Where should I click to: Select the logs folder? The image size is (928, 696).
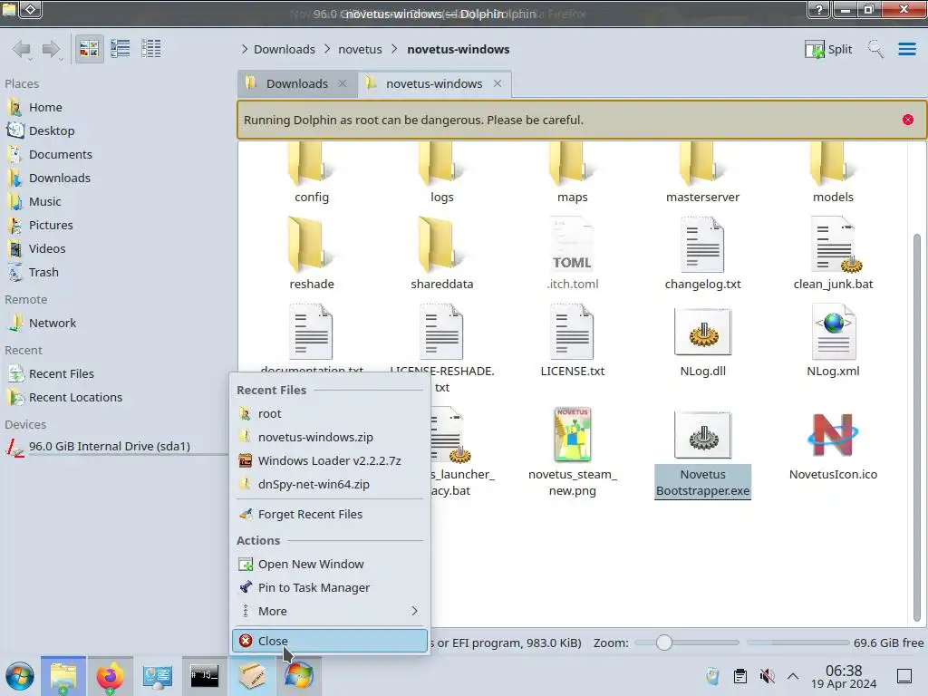coord(441,173)
